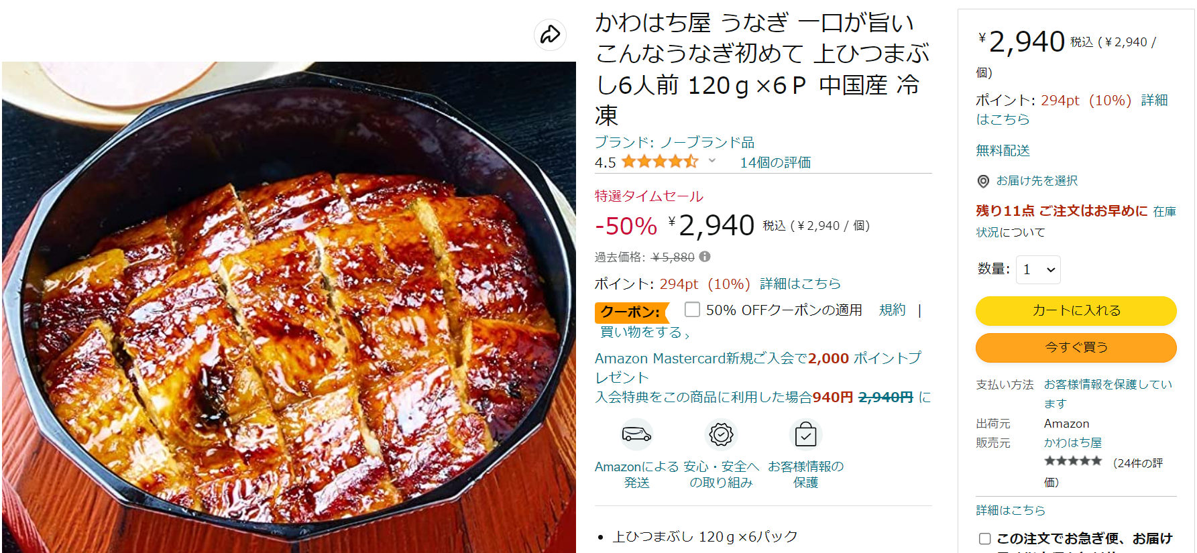Image resolution: width=1197 pixels, height=553 pixels.
Task: Click the safety and security badge icon
Action: (x=722, y=434)
